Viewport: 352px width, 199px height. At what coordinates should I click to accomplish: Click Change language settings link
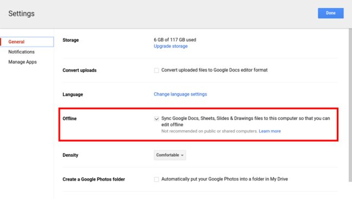[x=180, y=94]
